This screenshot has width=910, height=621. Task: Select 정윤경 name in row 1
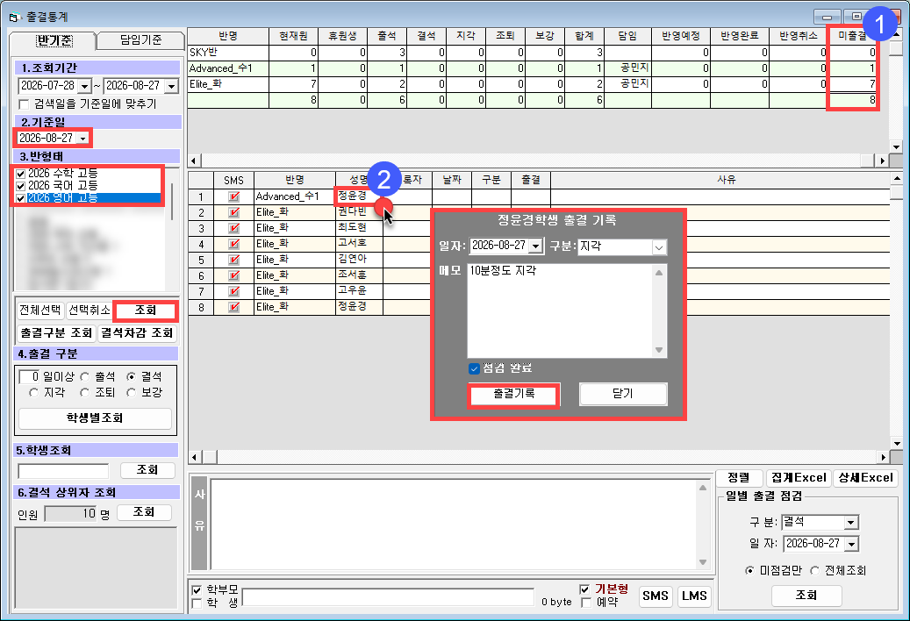(x=358, y=196)
